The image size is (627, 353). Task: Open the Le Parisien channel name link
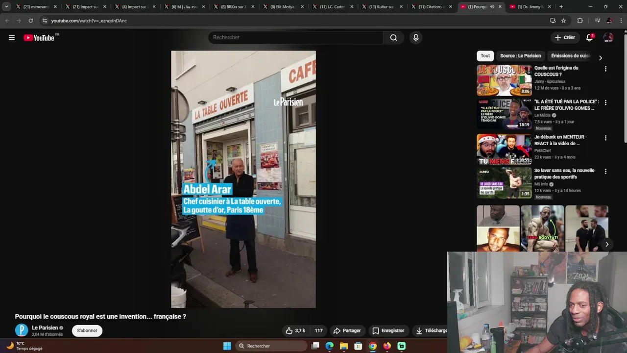click(45, 328)
